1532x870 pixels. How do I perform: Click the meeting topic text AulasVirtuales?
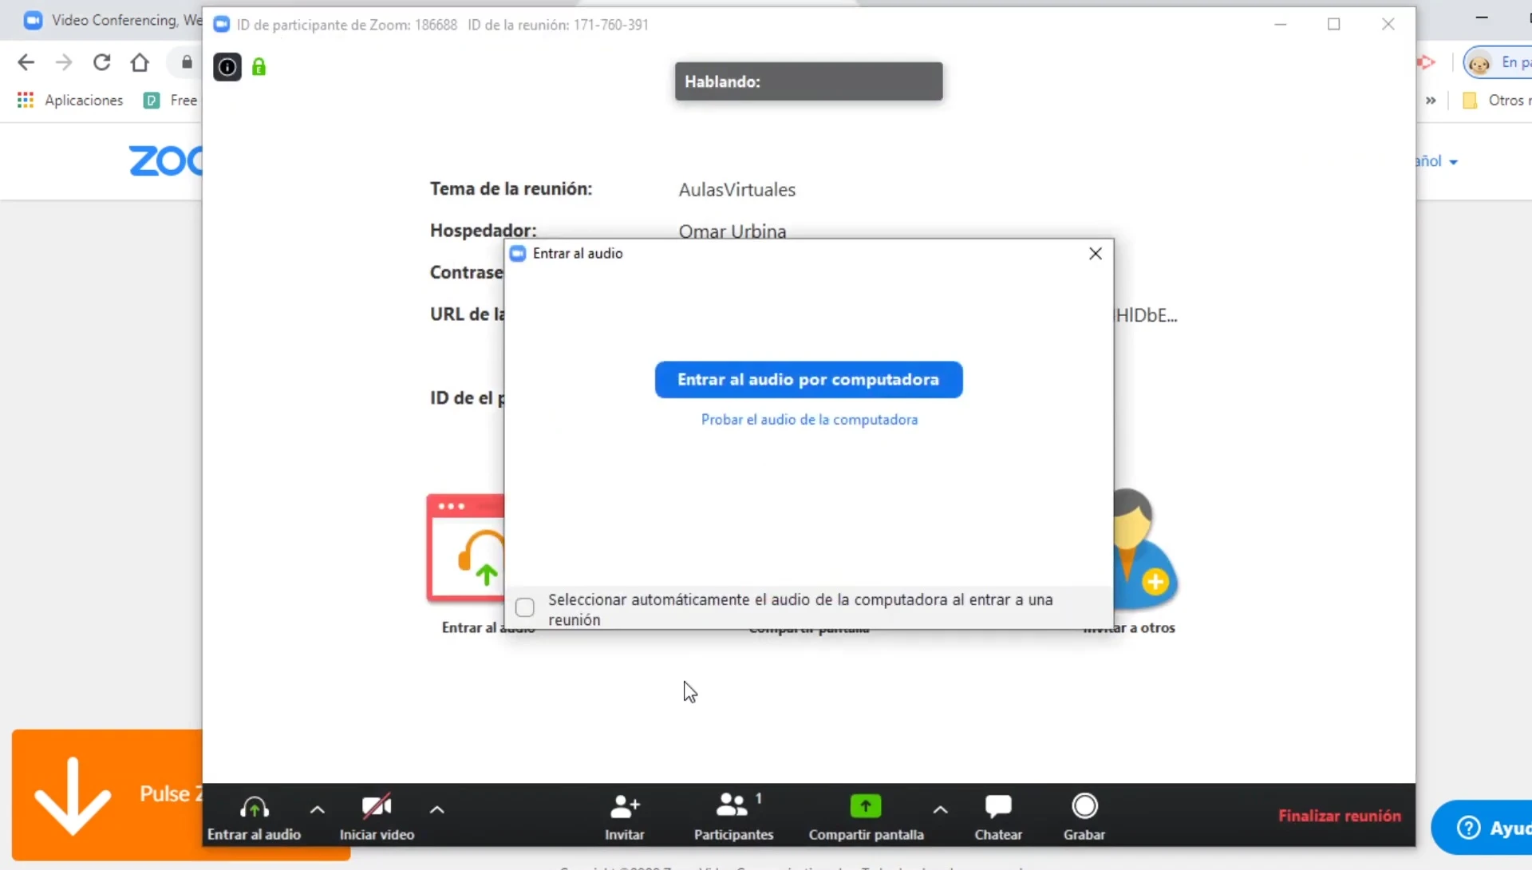coord(736,190)
